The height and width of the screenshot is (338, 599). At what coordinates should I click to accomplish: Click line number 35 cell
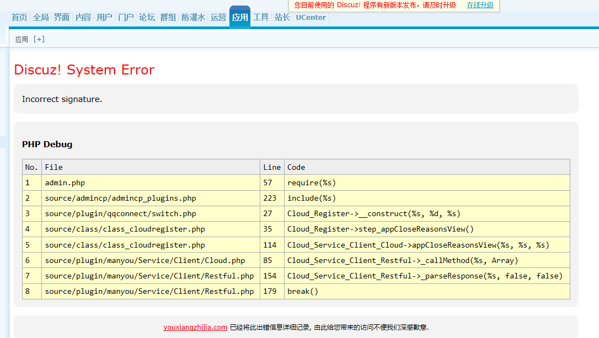(x=272, y=229)
